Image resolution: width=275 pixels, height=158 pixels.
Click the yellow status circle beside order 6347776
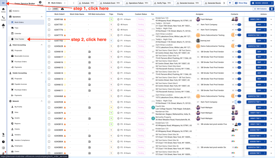(65, 30)
